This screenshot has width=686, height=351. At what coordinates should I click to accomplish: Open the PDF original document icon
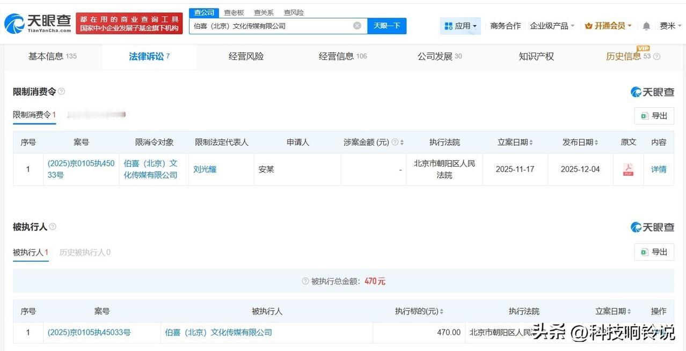click(628, 169)
